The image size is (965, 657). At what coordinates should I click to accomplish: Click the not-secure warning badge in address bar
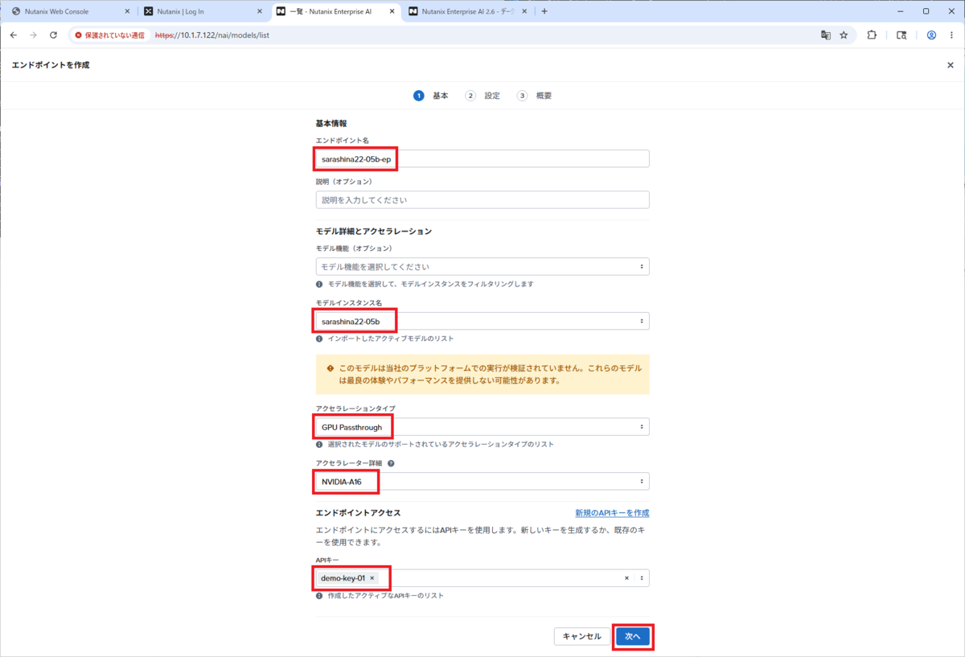[110, 35]
